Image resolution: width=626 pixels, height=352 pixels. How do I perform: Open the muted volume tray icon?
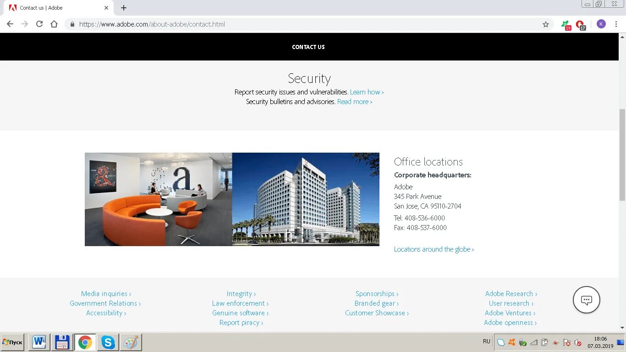coord(578,342)
